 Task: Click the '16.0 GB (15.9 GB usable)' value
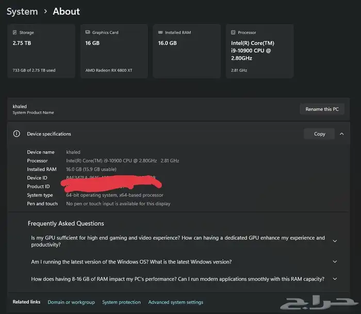click(x=91, y=169)
